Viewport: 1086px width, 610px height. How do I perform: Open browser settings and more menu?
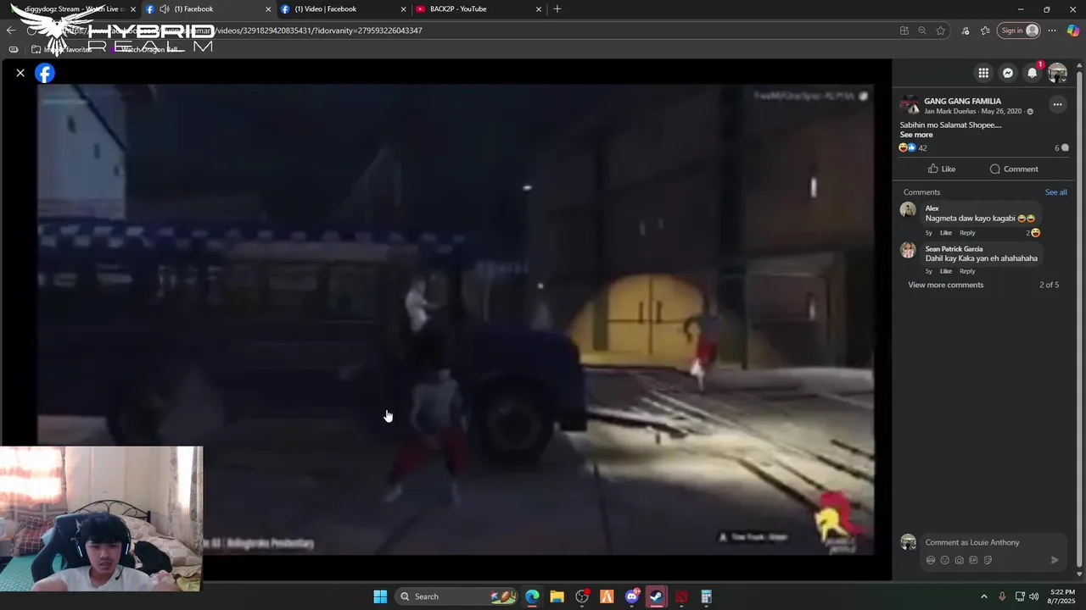pos(1052,30)
